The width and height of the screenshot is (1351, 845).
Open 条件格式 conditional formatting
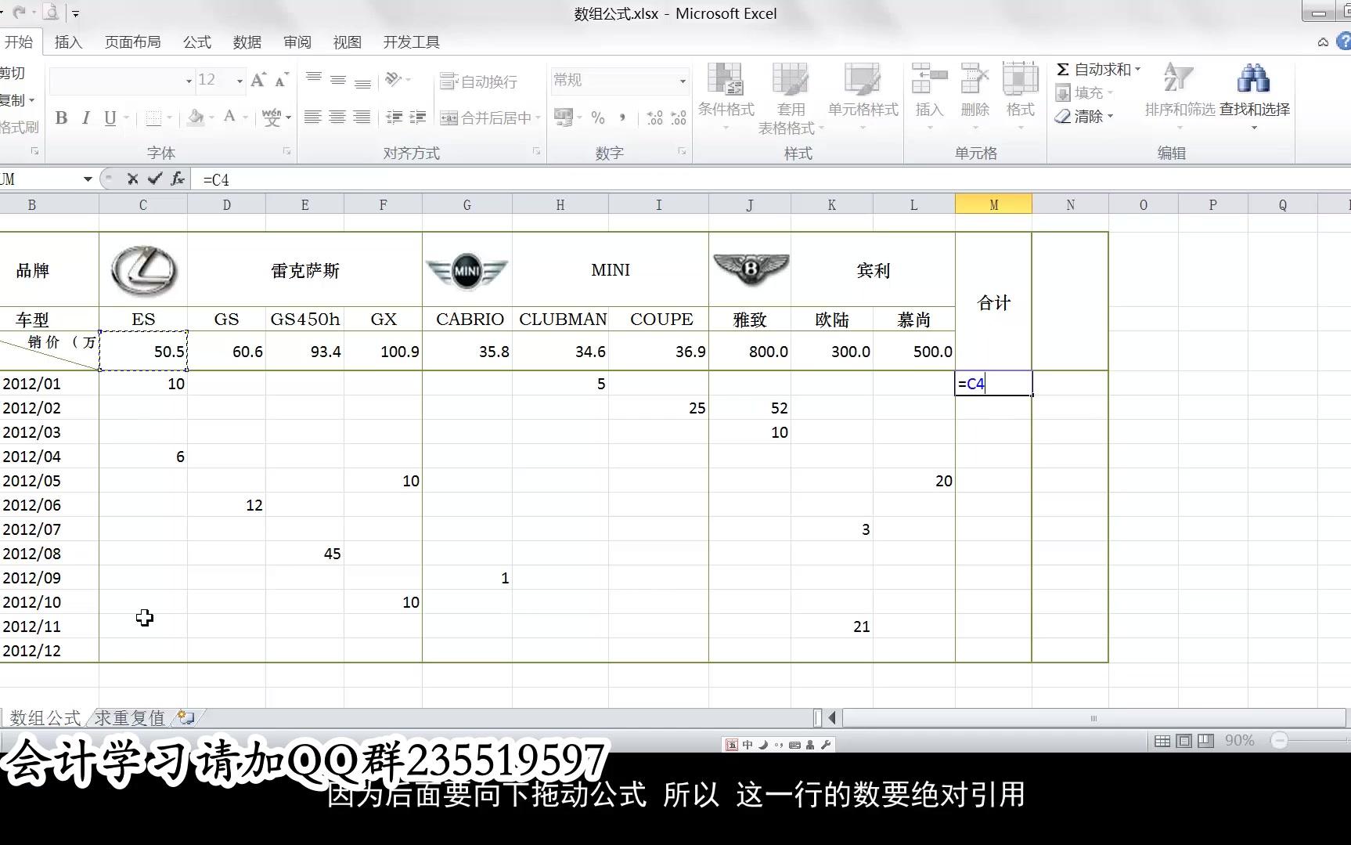726,98
